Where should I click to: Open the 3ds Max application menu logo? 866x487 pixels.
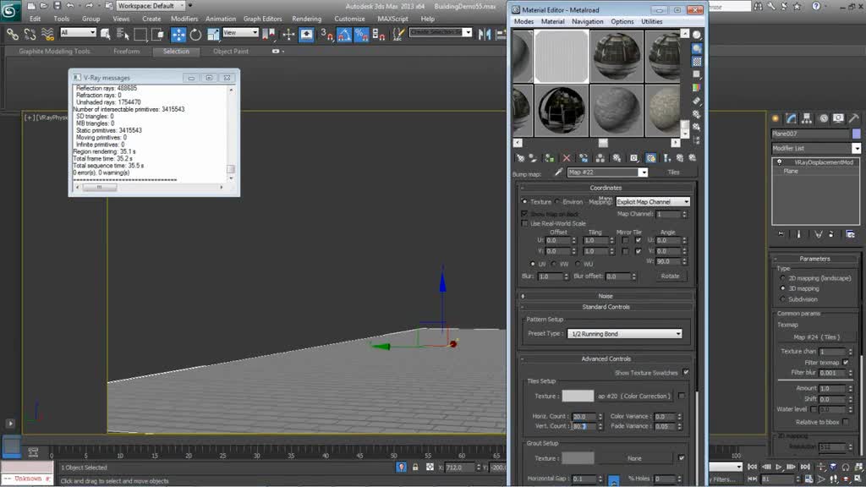pos(10,10)
